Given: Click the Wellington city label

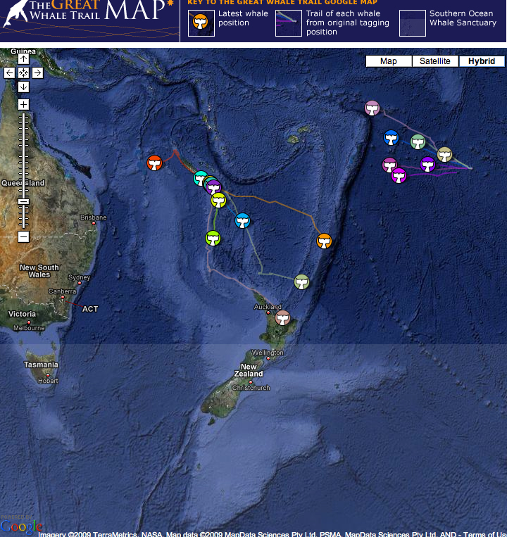Looking at the screenshot, I should click(x=268, y=353).
